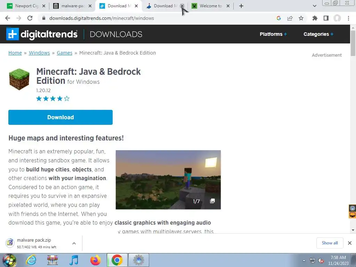The image size is (356, 267).
Task: Follow the Windows breadcrumb link
Action: (x=39, y=53)
